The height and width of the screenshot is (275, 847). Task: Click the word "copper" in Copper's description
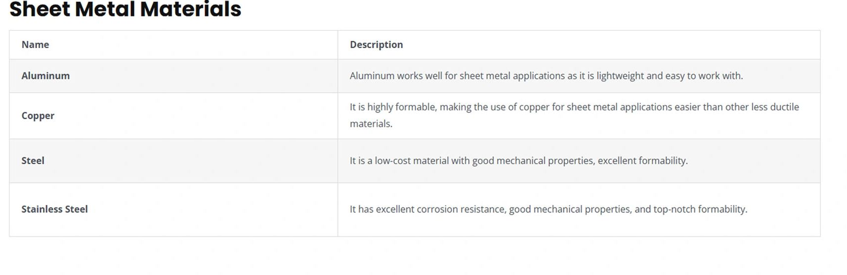(x=534, y=107)
